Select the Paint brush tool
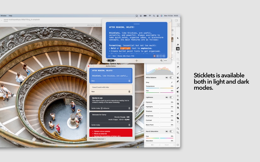Image resolution: width=260 pixels, height=162 pixels. tap(178, 74)
